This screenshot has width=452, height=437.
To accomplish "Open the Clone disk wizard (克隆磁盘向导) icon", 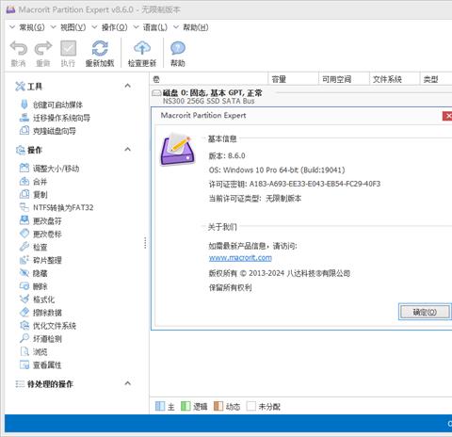I will pyautogui.click(x=24, y=130).
